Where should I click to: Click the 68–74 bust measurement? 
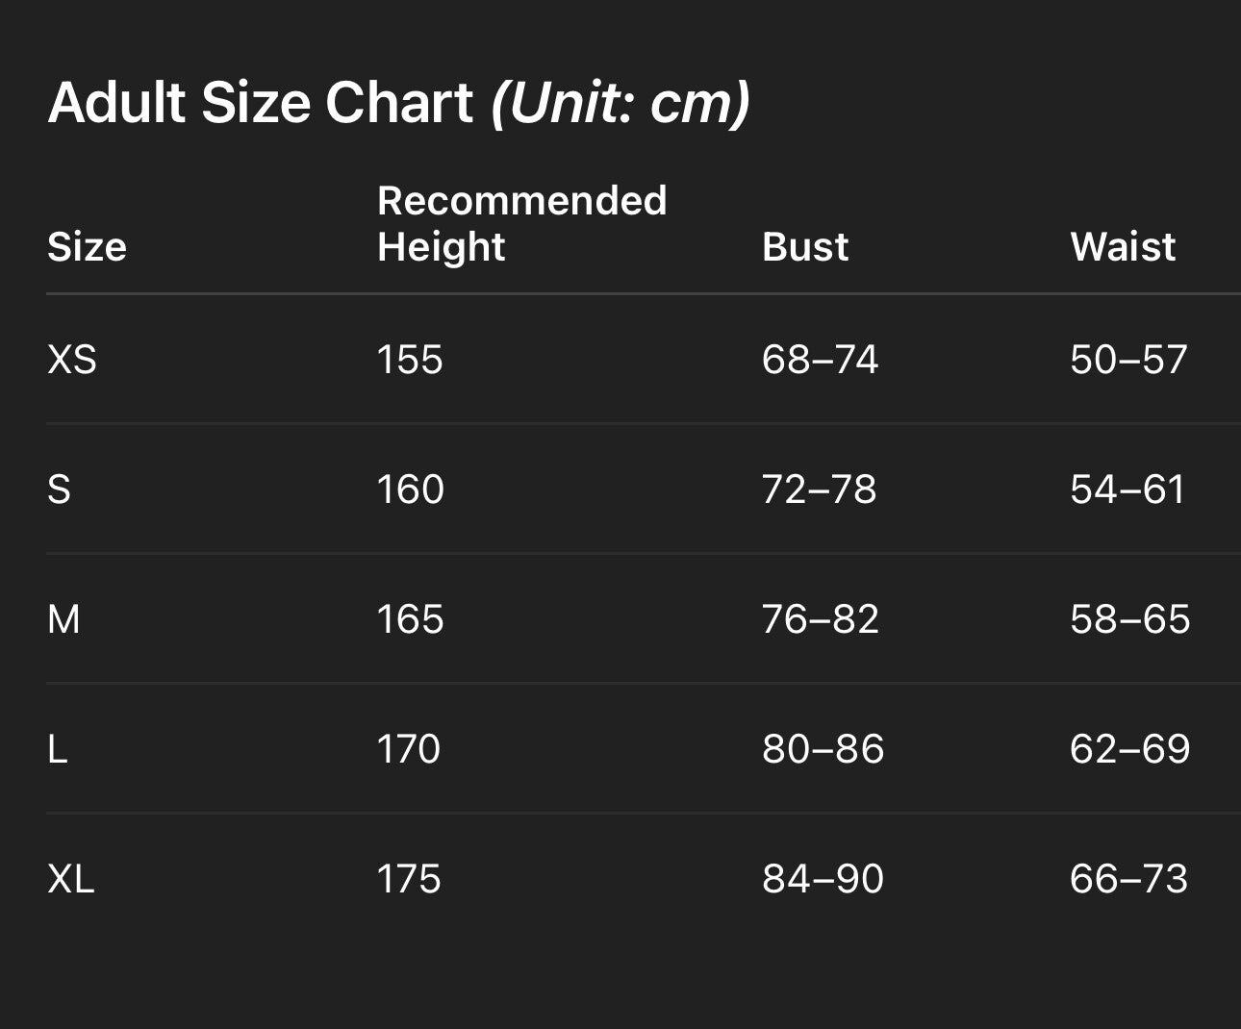(x=820, y=360)
